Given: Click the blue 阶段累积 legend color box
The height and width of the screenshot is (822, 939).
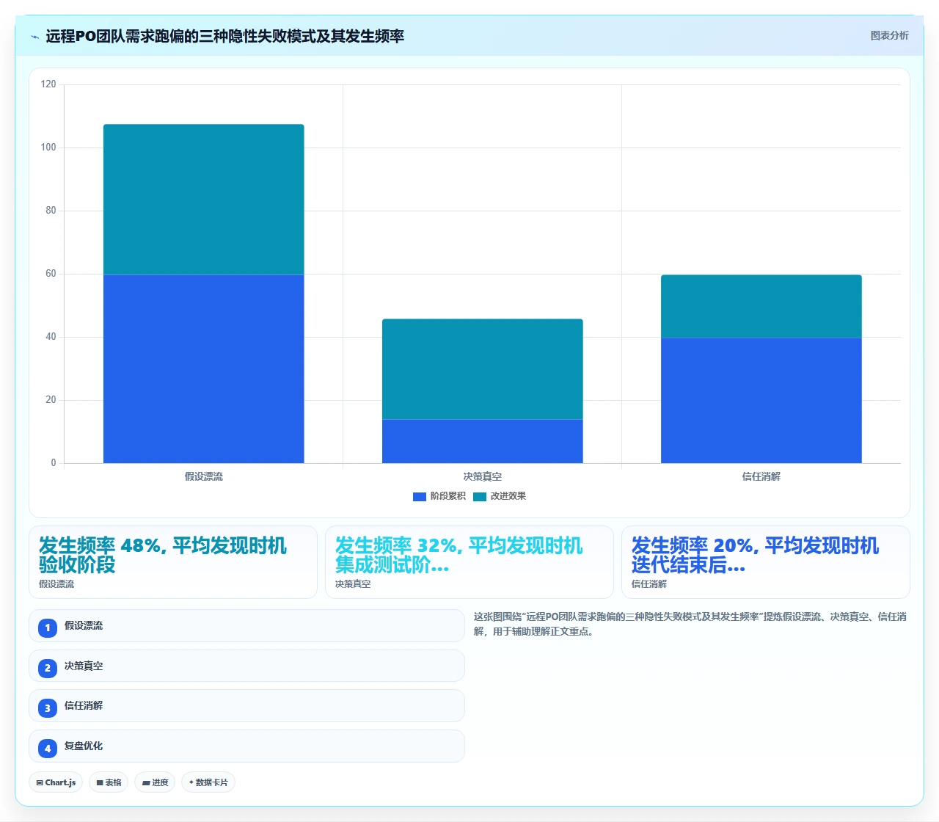Looking at the screenshot, I should [420, 497].
